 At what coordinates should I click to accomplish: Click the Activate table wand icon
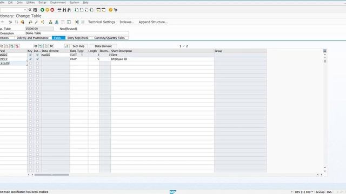pos(36,22)
